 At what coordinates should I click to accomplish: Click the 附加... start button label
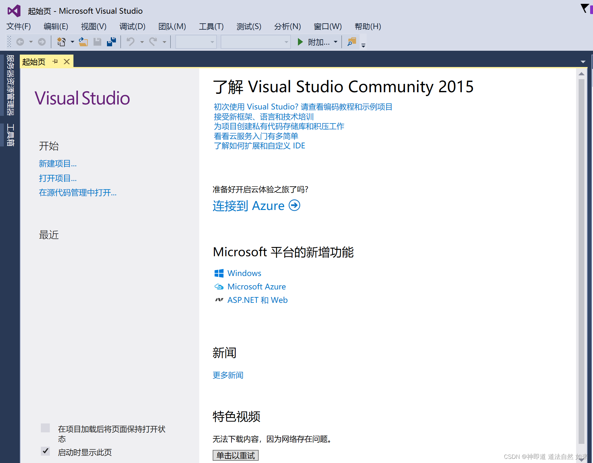click(319, 42)
